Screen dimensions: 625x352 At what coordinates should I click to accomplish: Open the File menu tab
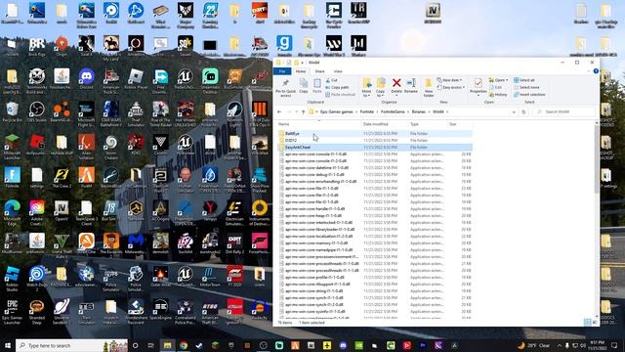coord(282,71)
